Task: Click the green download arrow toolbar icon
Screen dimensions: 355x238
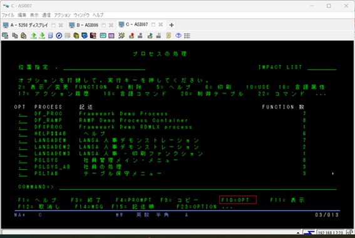Action: 42,36
